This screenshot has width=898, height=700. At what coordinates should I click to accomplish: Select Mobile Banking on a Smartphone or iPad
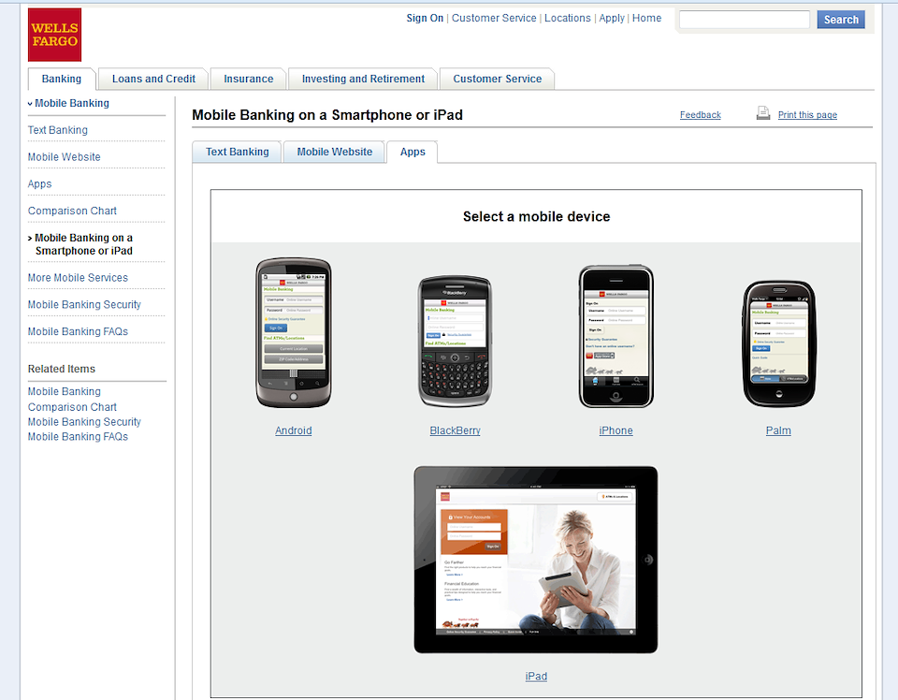click(83, 244)
